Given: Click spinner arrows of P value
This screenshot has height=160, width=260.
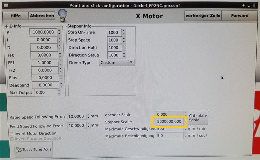Looking at the screenshot, I should click(59, 32).
